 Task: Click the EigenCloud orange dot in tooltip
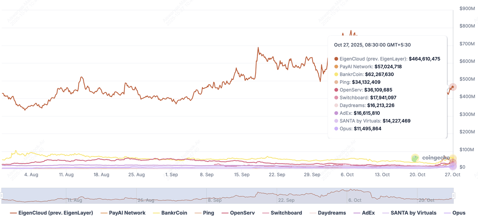coord(336,59)
